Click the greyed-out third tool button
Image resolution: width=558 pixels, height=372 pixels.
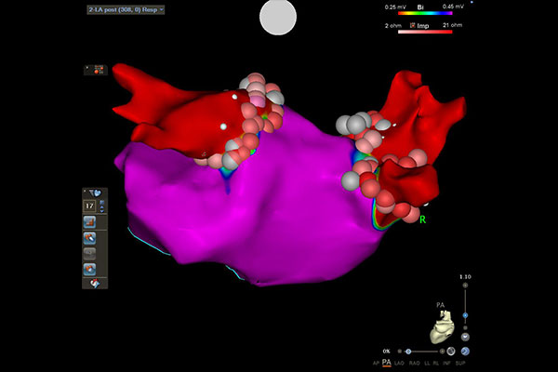tap(91, 253)
